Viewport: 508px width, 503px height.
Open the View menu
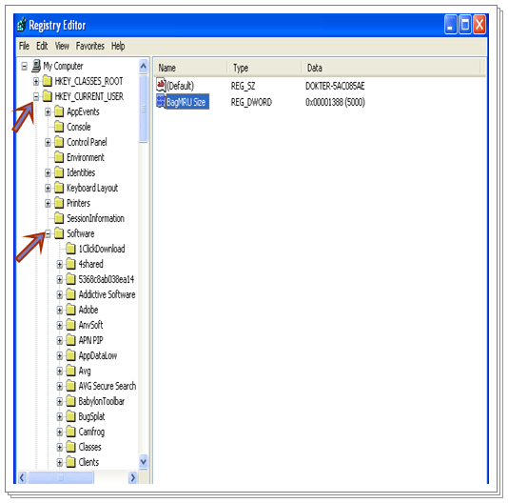(62, 46)
